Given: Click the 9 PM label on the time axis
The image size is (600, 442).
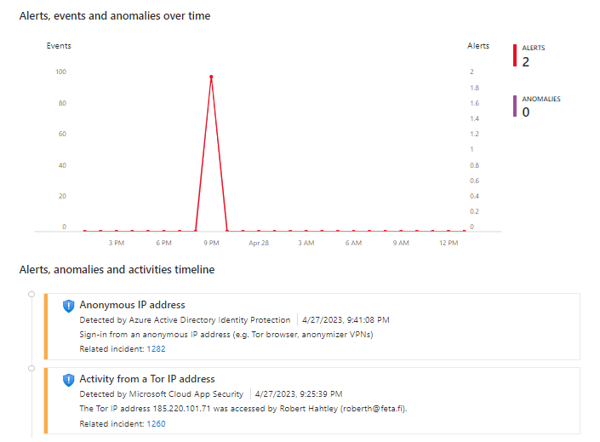Looking at the screenshot, I should click(211, 244).
